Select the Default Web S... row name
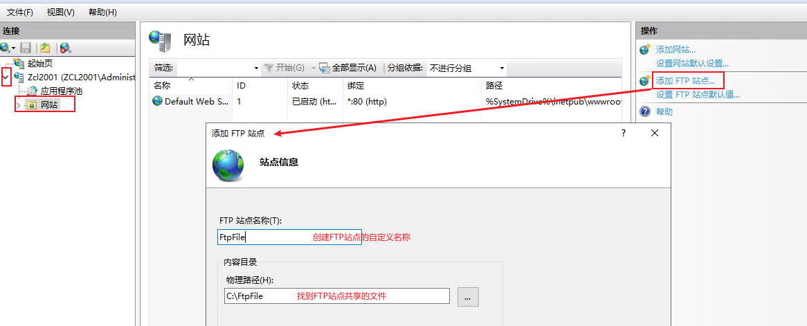Image resolution: width=807 pixels, height=326 pixels. click(196, 102)
